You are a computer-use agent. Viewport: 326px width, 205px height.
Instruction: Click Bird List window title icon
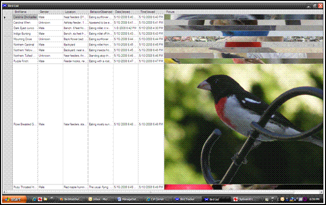pyautogui.click(x=5, y=6)
